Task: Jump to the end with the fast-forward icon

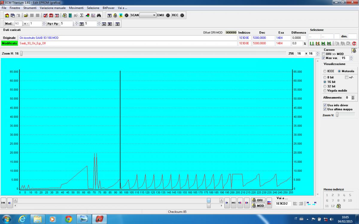Action: pyautogui.click(x=234, y=202)
